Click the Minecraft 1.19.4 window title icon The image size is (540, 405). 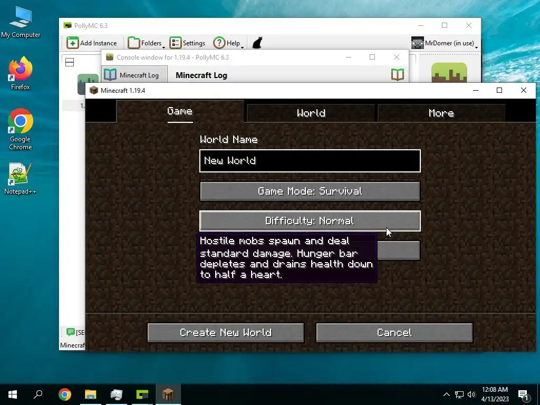coord(94,90)
